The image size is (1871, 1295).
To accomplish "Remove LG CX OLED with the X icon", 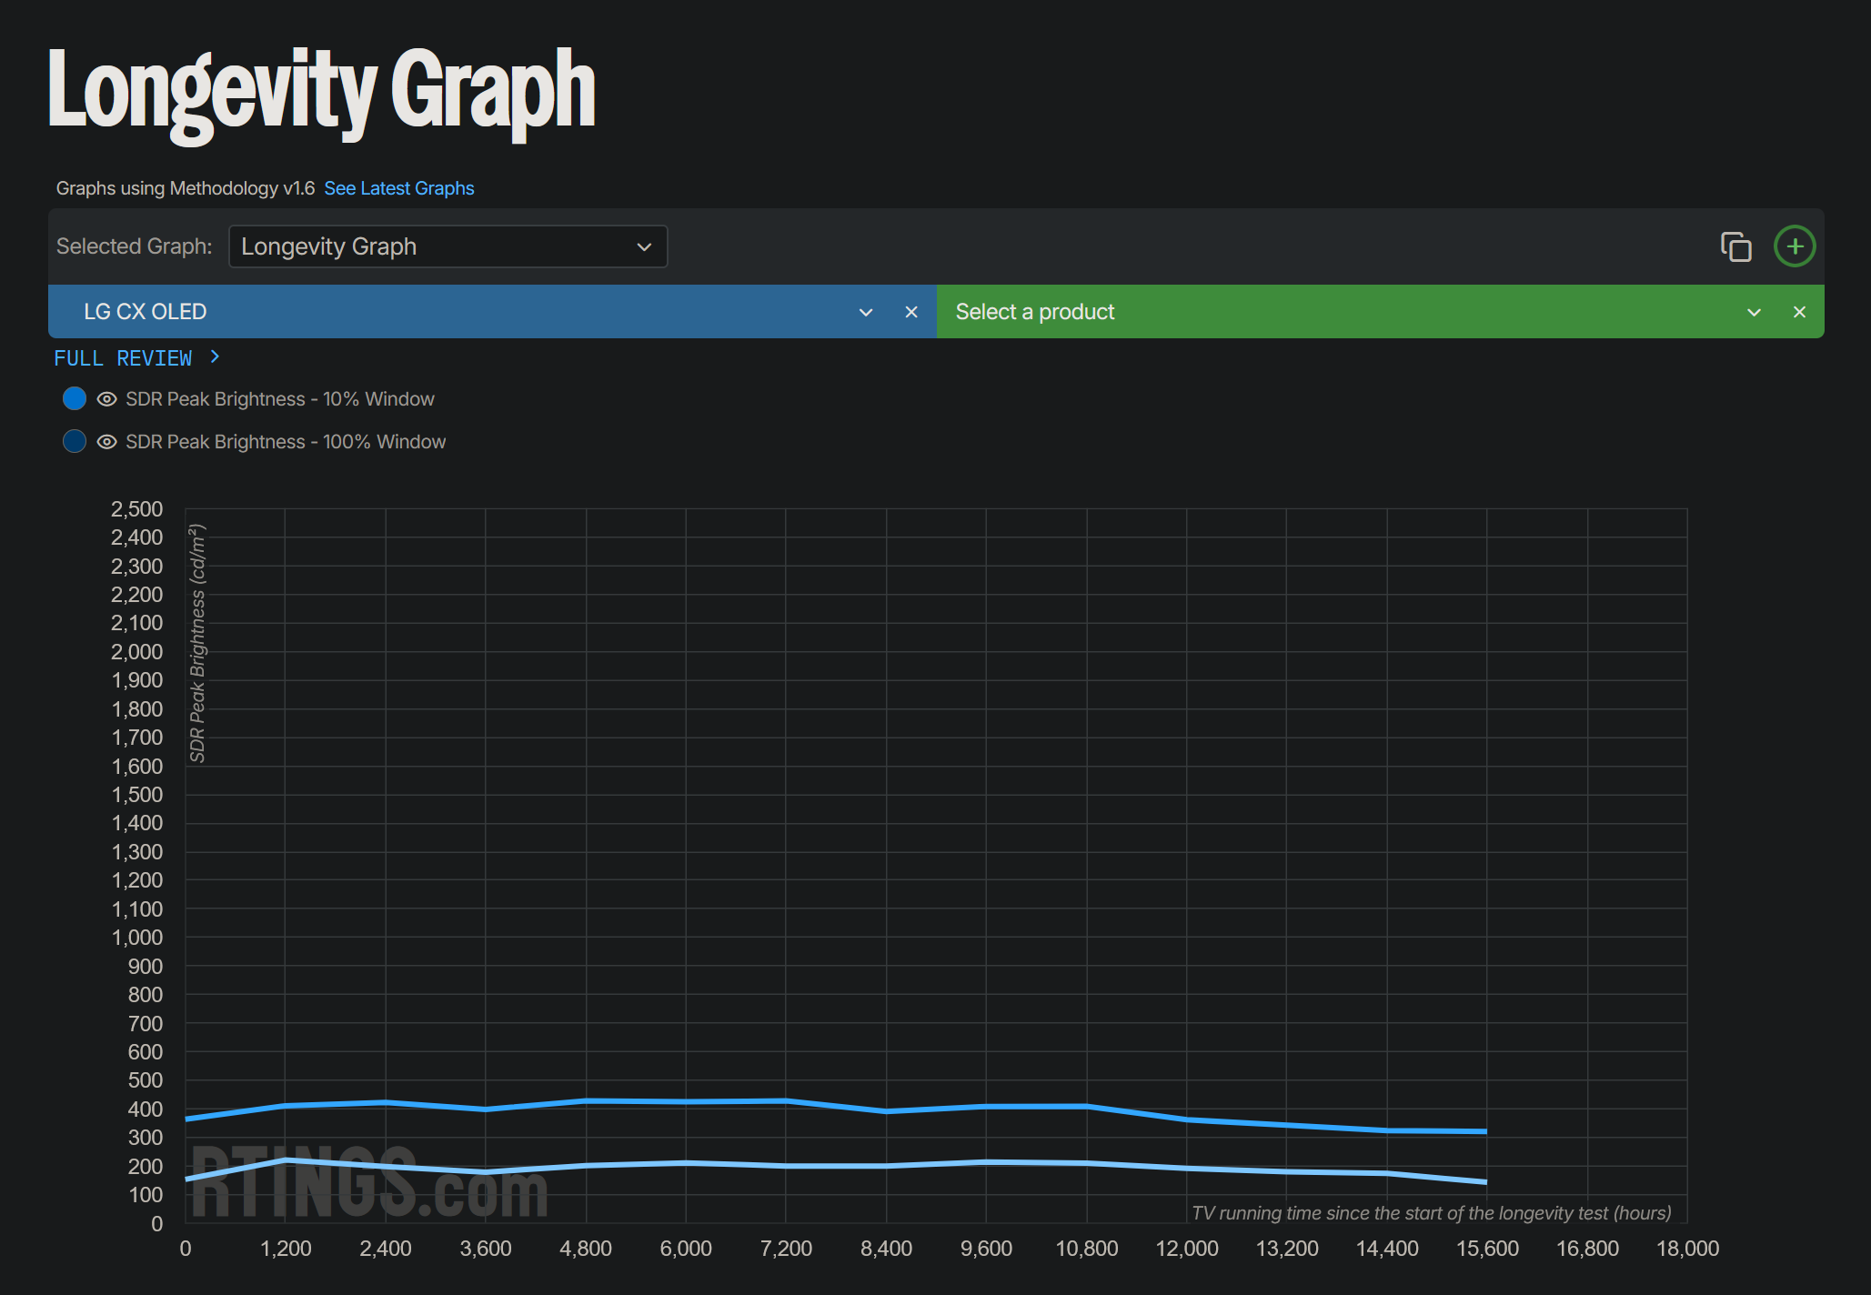I will (910, 312).
